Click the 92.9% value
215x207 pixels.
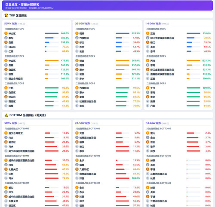pos(65,92)
